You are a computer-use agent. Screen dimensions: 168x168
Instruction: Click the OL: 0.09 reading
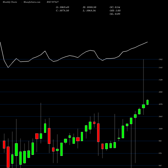tap(115, 14)
